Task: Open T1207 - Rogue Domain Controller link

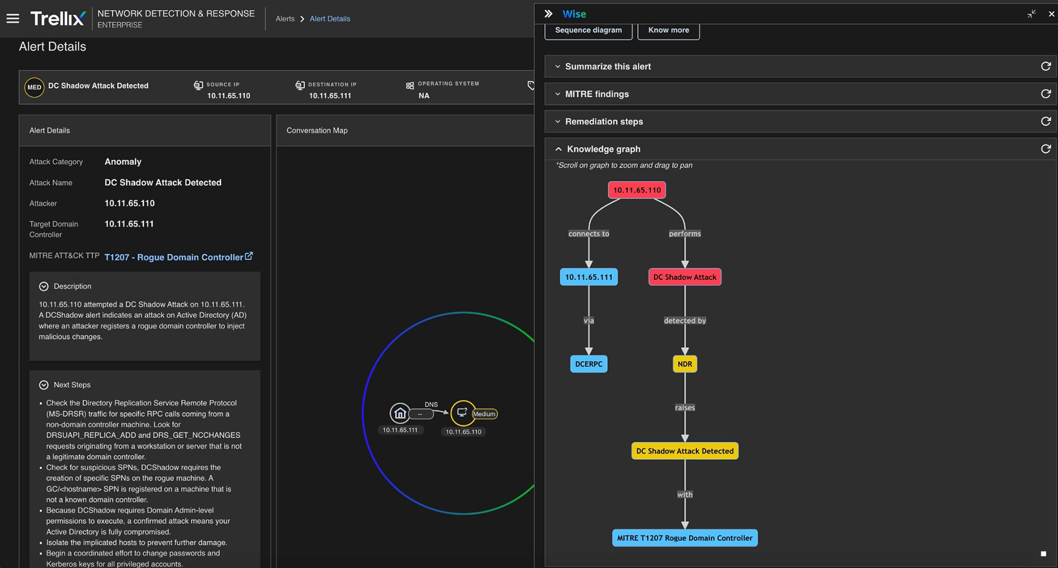Action: click(174, 257)
